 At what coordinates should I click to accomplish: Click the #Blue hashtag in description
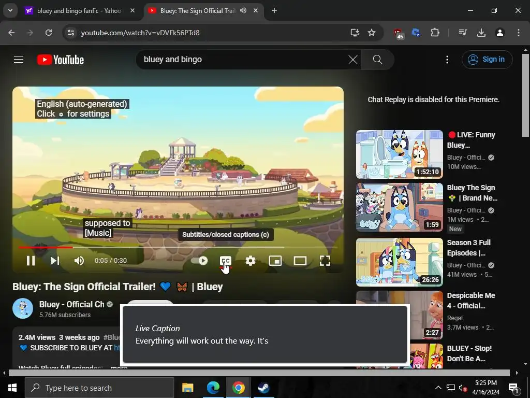(112, 337)
